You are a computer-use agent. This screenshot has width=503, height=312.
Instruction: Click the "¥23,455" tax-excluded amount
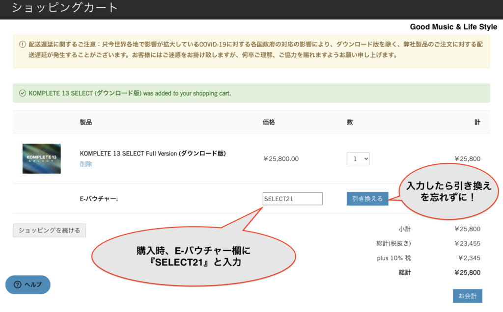tap(468, 243)
